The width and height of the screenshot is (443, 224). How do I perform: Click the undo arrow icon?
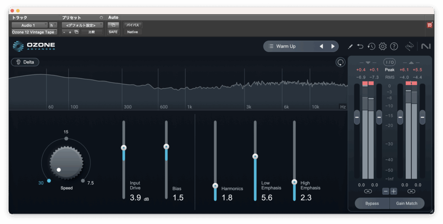pyautogui.click(x=360, y=46)
